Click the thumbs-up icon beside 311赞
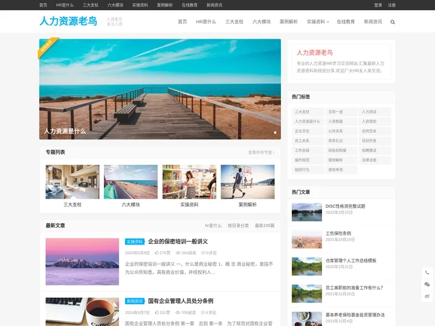Screen dimensions: 435x326 pos(156,313)
